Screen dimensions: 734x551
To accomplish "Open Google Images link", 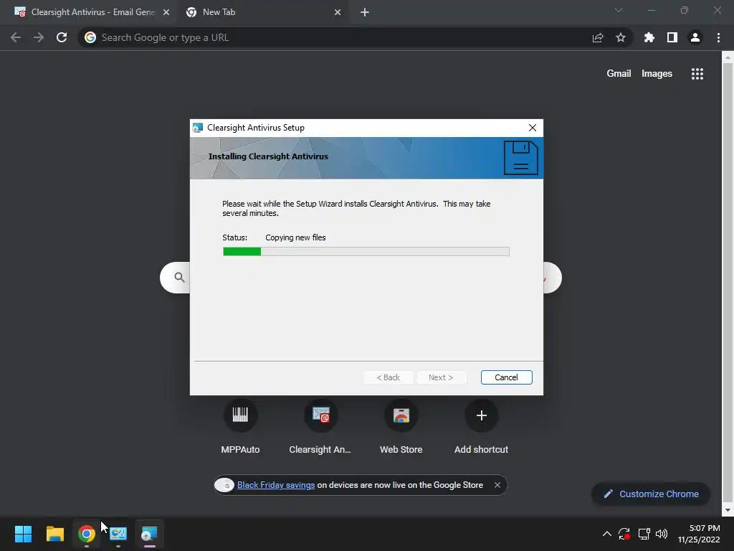I will tap(657, 74).
